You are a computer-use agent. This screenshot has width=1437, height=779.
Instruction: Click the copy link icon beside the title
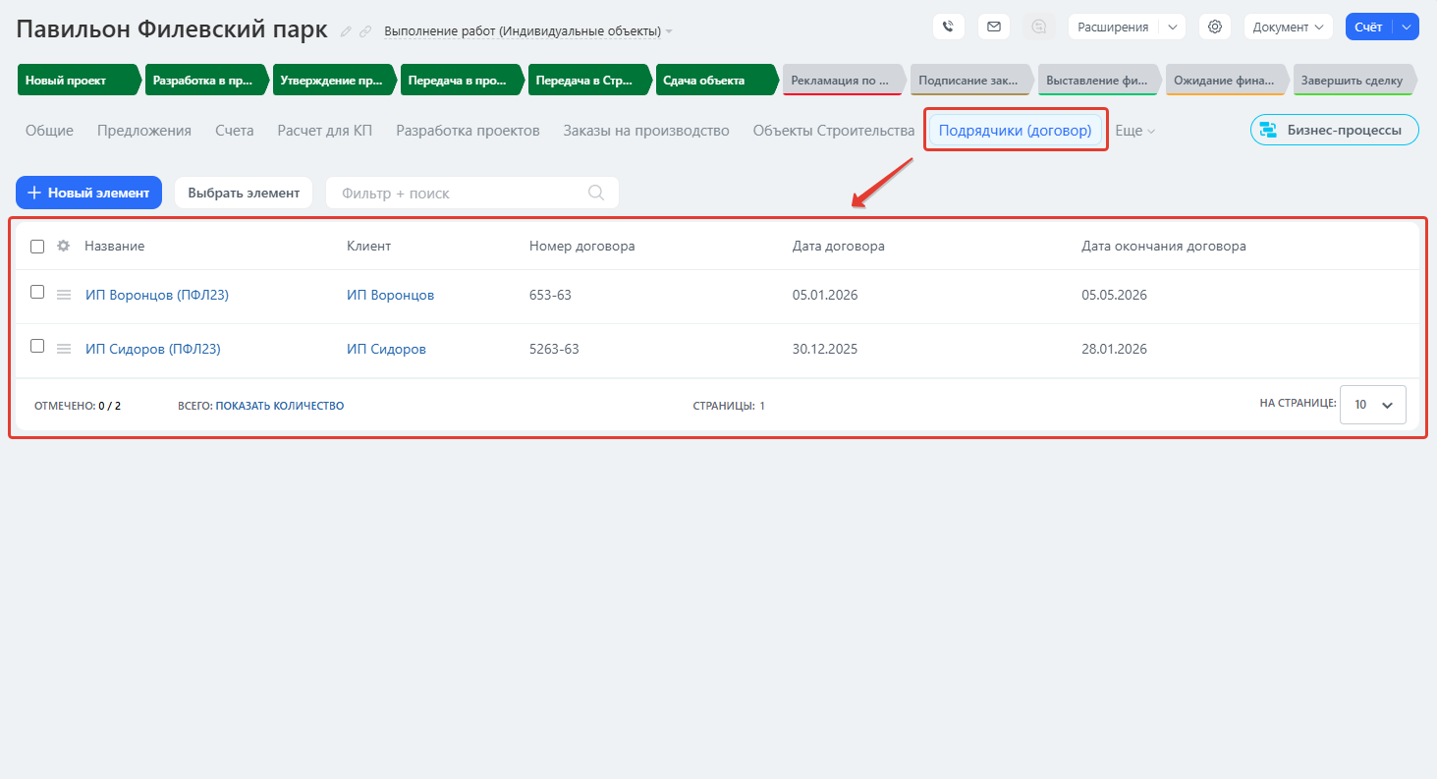[x=365, y=31]
